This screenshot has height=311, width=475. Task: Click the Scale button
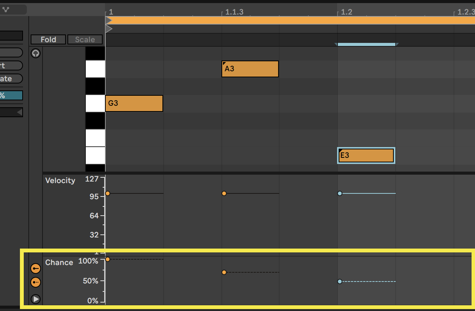point(85,39)
